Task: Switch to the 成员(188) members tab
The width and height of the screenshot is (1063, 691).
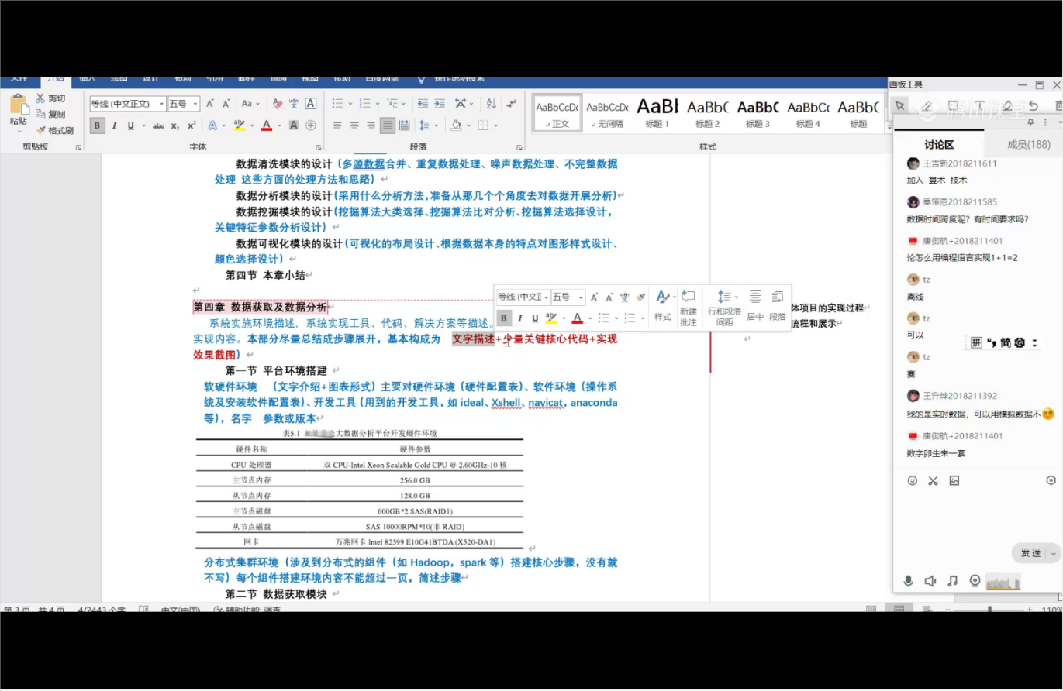Action: pos(1028,144)
